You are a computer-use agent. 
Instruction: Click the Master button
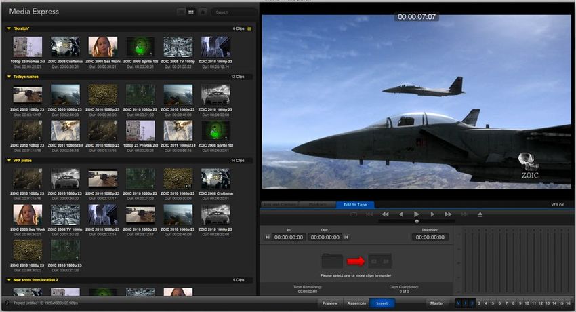point(436,303)
